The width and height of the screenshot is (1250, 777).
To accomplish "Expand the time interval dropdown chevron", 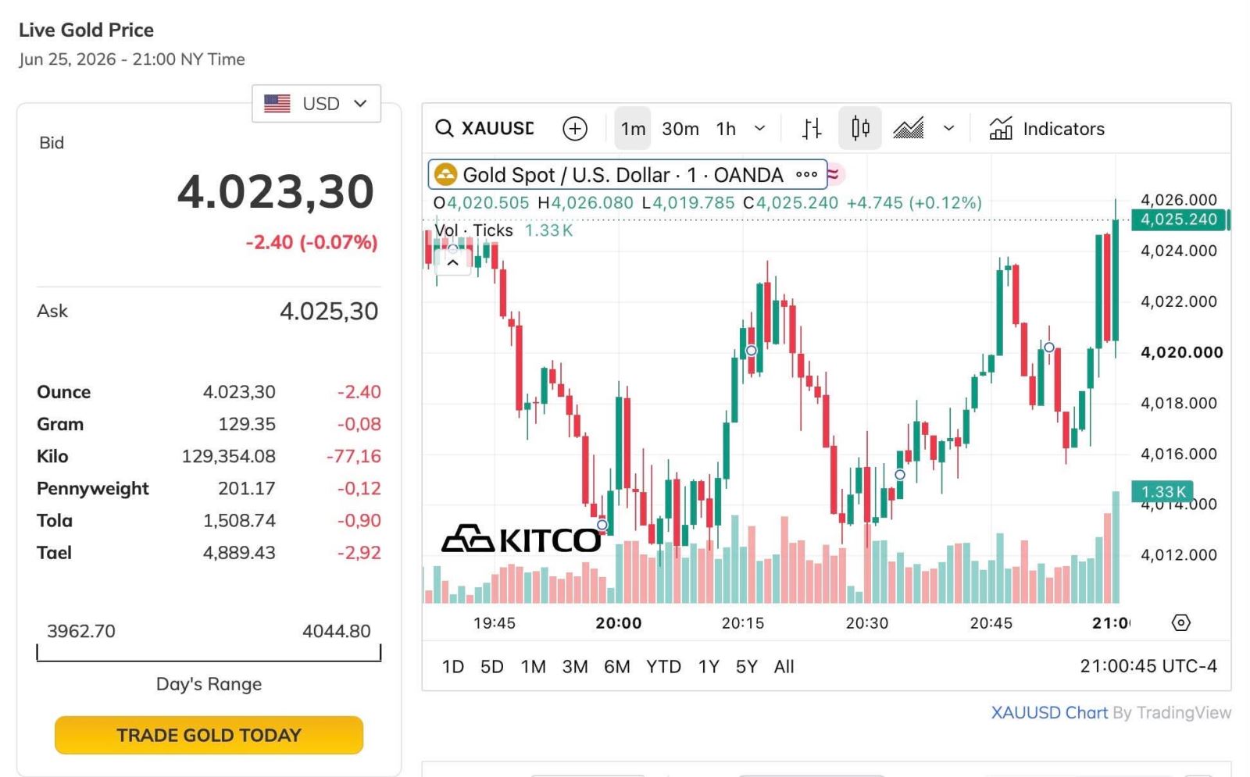I will point(759,128).
